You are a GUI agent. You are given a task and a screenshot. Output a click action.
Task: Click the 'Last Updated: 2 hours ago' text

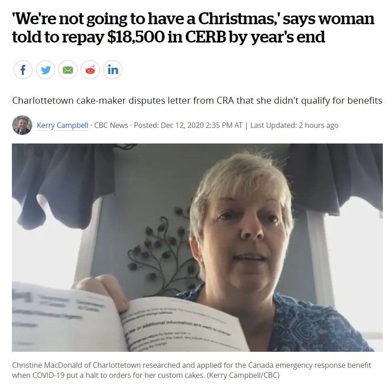click(x=294, y=125)
